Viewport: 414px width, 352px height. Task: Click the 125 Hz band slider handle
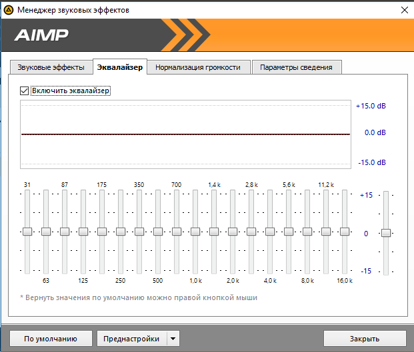click(x=83, y=232)
